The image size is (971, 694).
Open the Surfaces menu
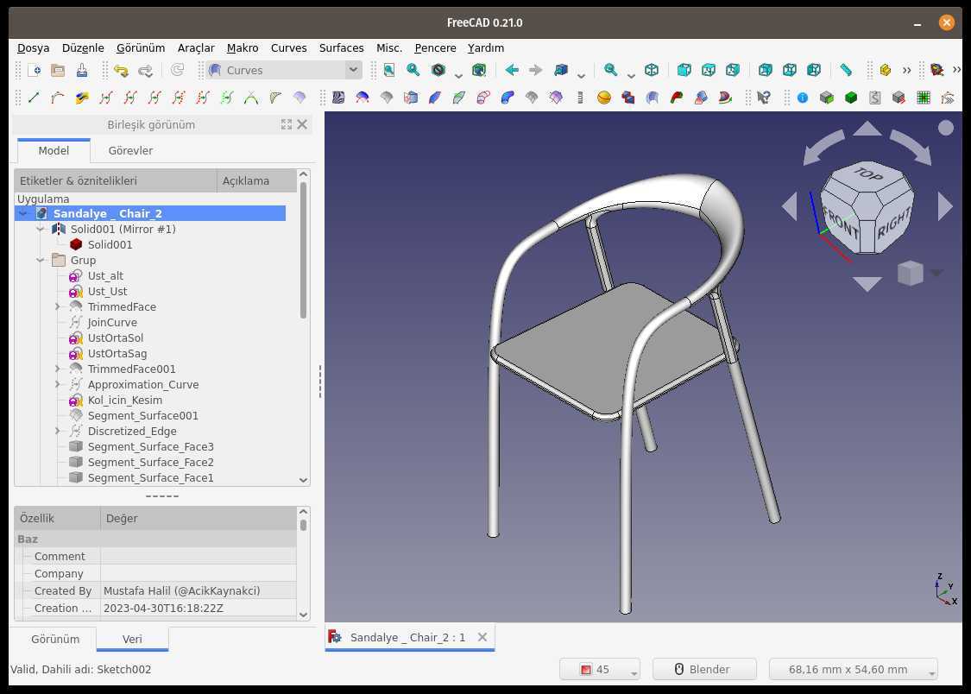(341, 47)
